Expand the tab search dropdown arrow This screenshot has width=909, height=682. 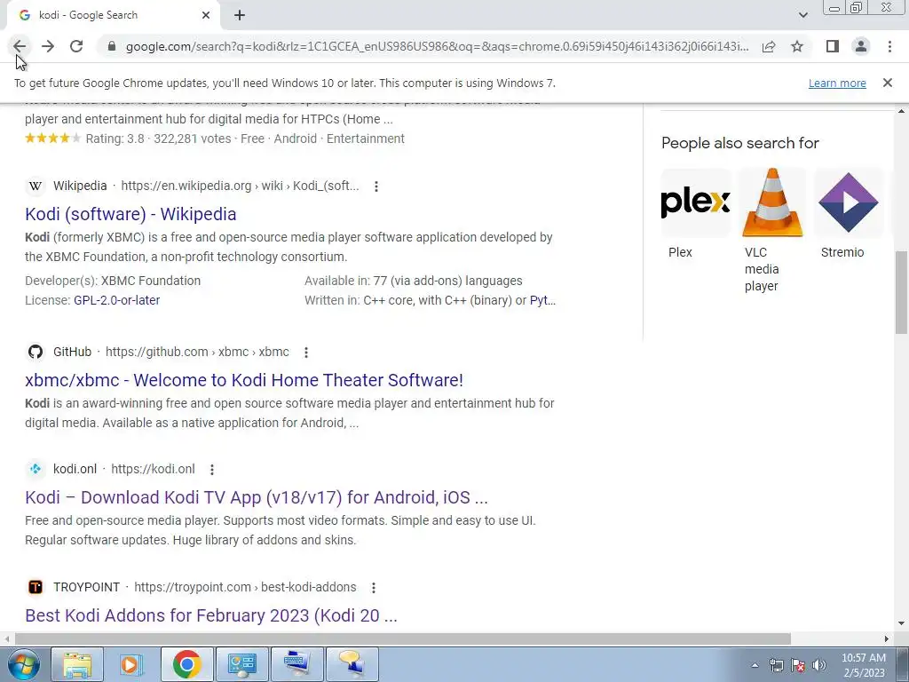click(x=802, y=15)
